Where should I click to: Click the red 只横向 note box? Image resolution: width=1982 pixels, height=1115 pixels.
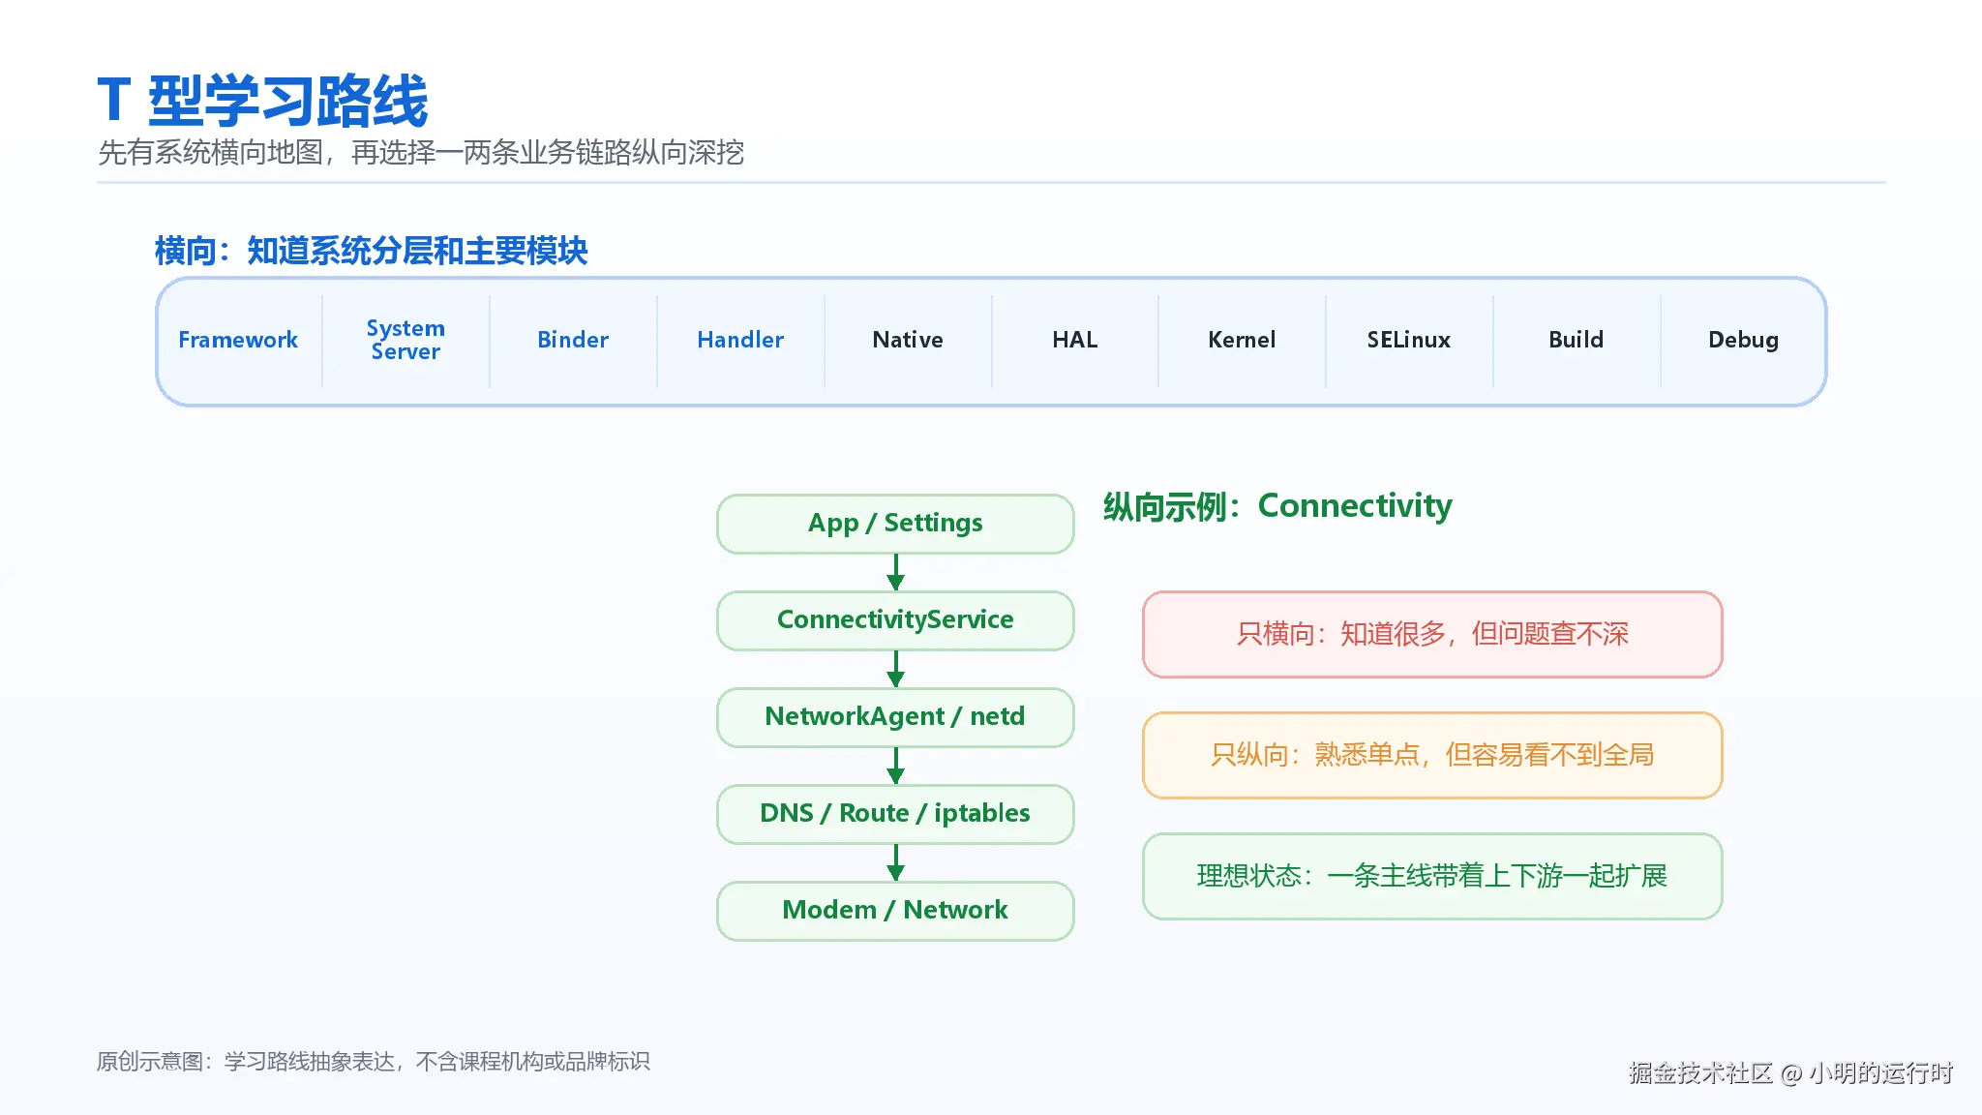1432,634
